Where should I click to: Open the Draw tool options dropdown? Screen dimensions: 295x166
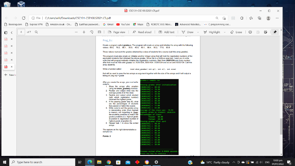(x=198, y=32)
